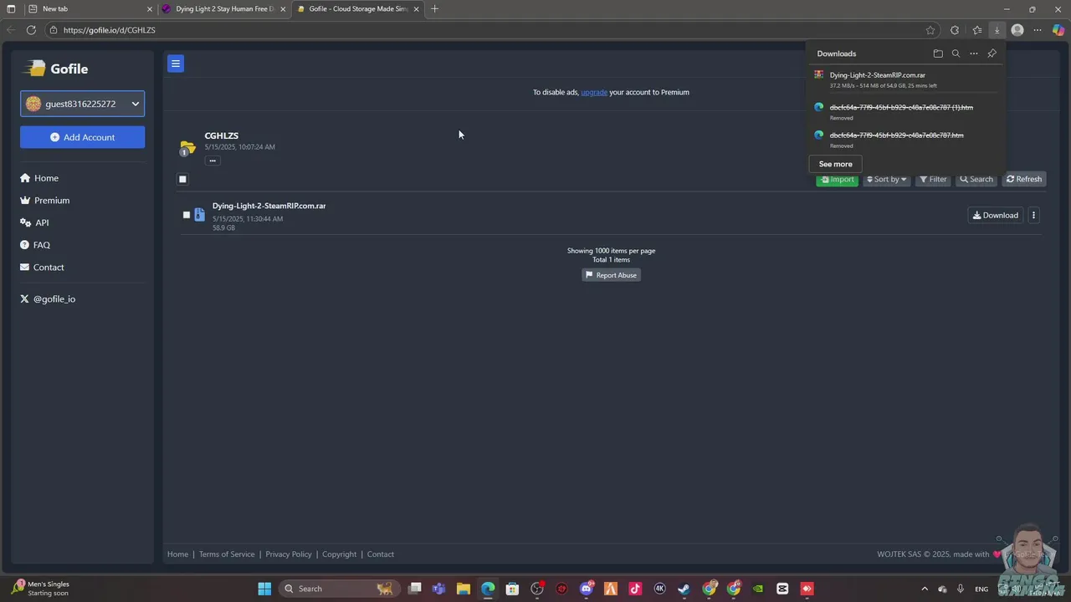Open Edge Settings and more menu

(x=1038, y=30)
